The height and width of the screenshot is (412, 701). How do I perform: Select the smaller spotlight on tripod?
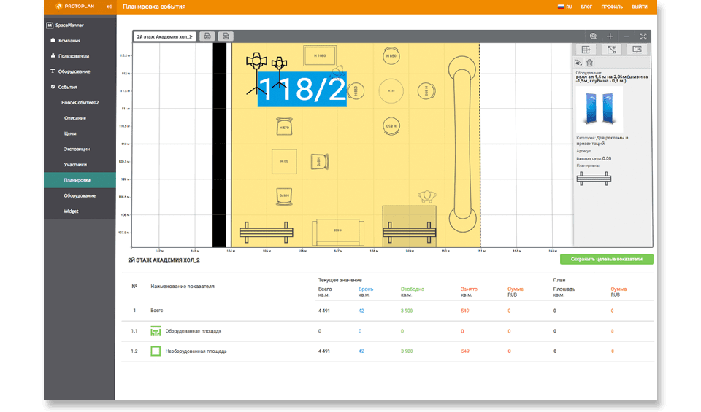280,71
